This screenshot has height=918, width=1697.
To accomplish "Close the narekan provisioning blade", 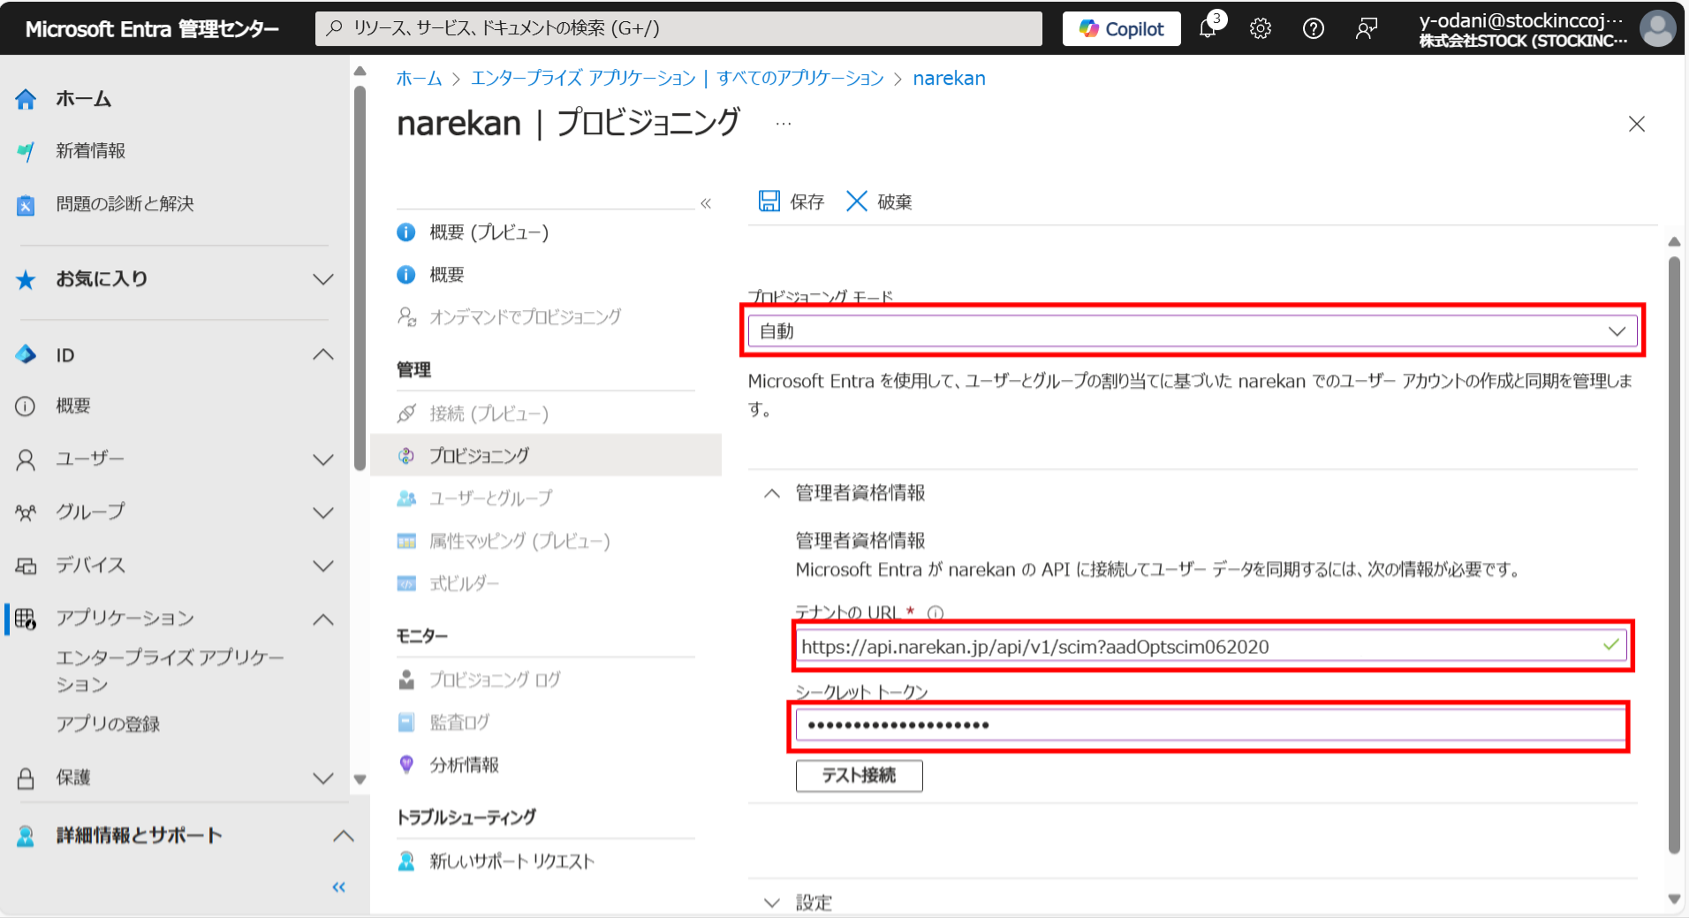I will [1636, 124].
